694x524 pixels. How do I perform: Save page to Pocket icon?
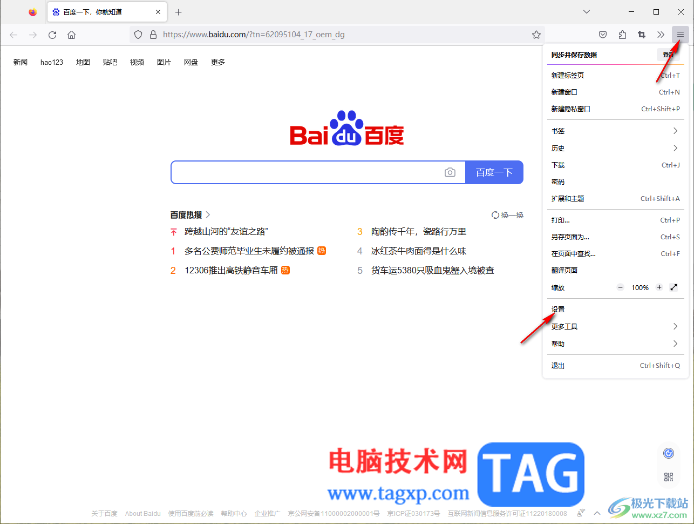[603, 34]
